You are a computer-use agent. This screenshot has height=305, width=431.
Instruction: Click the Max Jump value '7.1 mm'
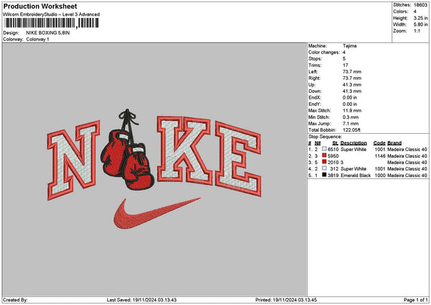tap(351, 124)
